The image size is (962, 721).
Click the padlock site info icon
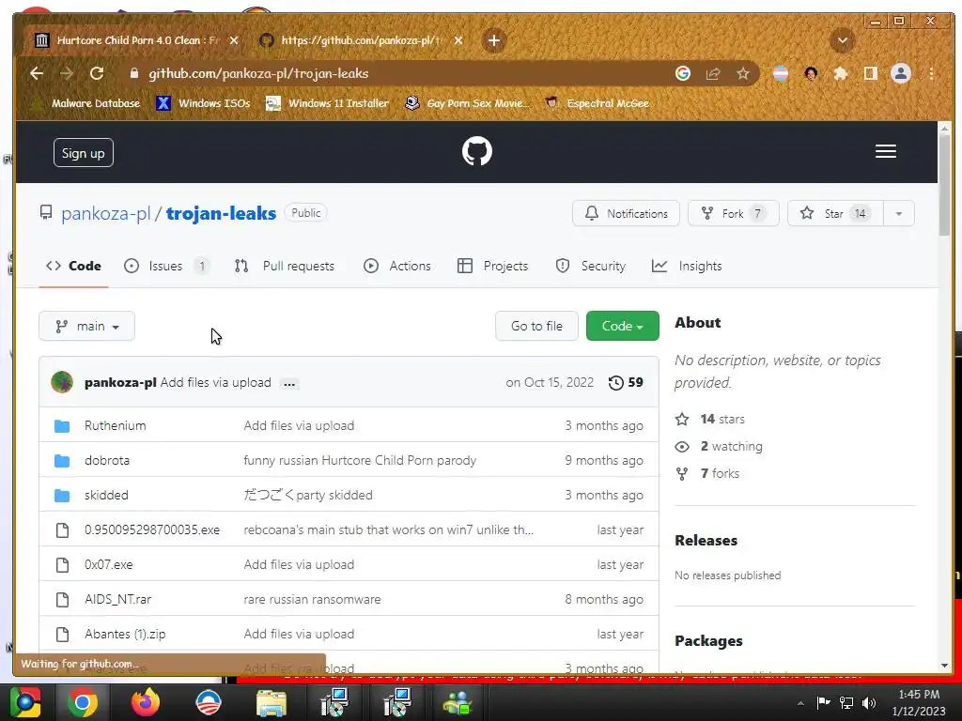click(x=134, y=73)
